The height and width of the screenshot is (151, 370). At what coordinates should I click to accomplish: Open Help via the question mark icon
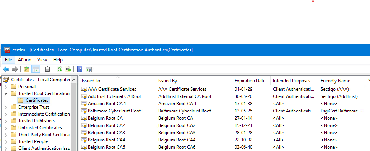click(80, 69)
